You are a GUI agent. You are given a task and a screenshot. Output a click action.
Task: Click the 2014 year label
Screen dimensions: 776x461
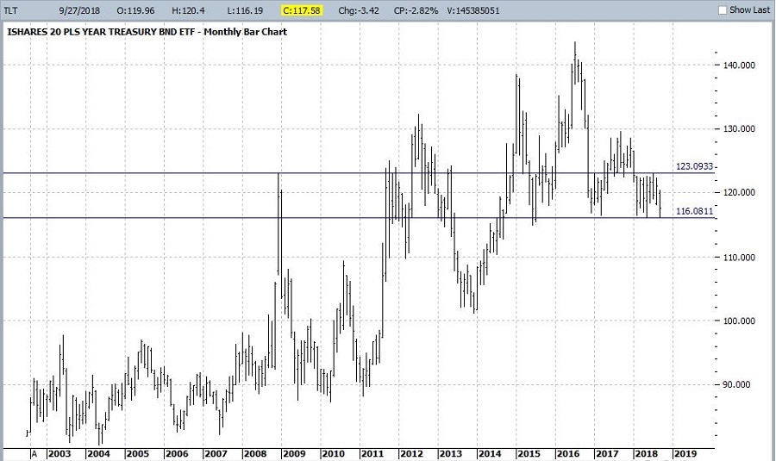pyautogui.click(x=490, y=454)
